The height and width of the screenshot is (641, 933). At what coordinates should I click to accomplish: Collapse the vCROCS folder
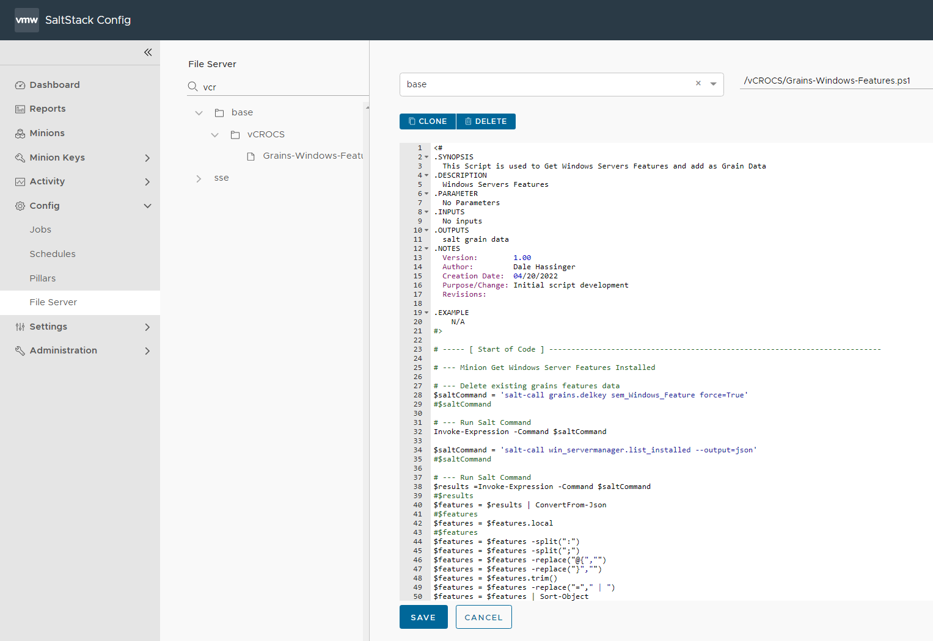click(x=214, y=135)
